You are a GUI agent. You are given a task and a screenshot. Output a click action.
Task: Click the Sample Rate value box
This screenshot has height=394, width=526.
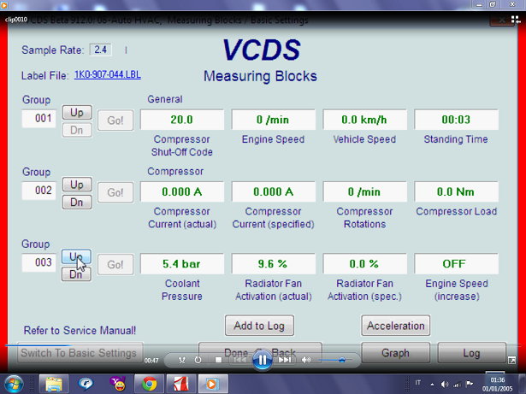102,50
